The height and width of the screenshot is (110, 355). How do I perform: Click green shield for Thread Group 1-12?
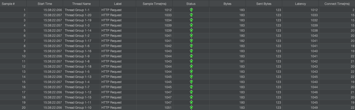click(x=191, y=92)
